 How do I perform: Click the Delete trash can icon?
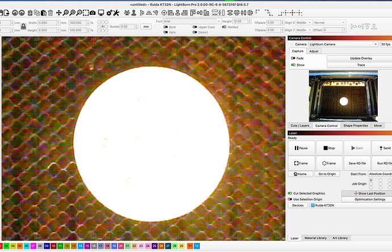pyautogui.click(x=50, y=12)
